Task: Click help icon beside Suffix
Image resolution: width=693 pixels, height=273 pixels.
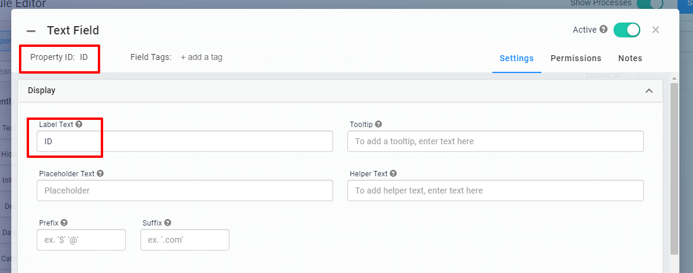Action: pyautogui.click(x=168, y=223)
